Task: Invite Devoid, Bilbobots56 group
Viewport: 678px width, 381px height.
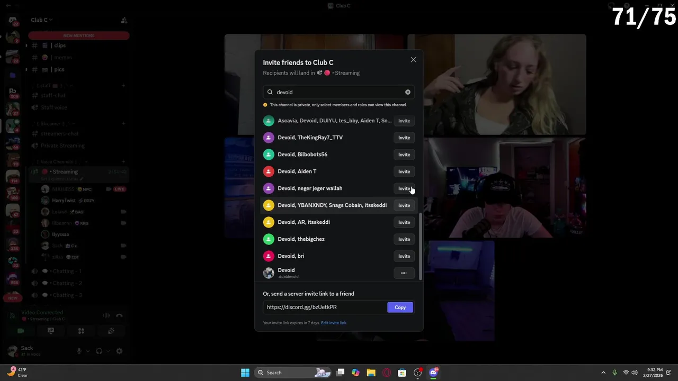Action: pos(404,155)
